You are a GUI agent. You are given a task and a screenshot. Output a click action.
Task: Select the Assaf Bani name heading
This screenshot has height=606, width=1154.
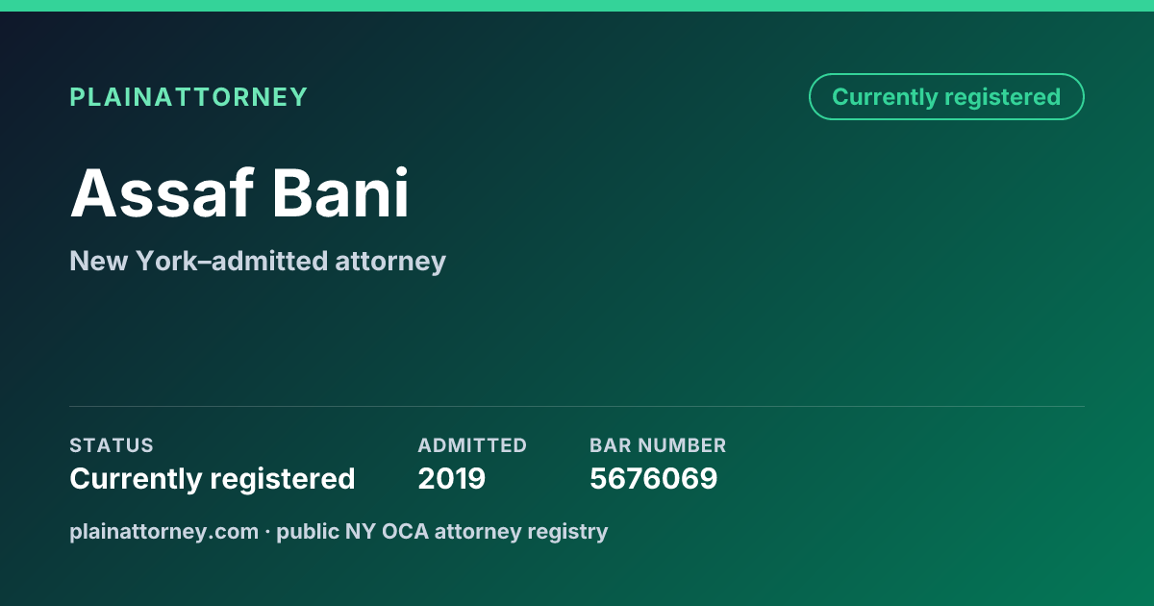(x=240, y=193)
